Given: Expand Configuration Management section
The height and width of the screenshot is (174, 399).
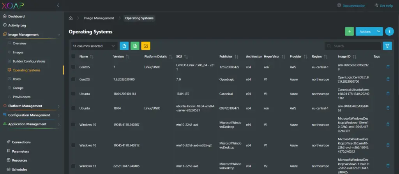Looking at the screenshot, I should [59, 115].
